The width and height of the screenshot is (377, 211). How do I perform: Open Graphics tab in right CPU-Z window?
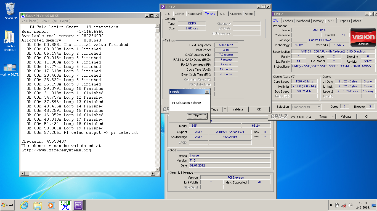(x=344, y=21)
